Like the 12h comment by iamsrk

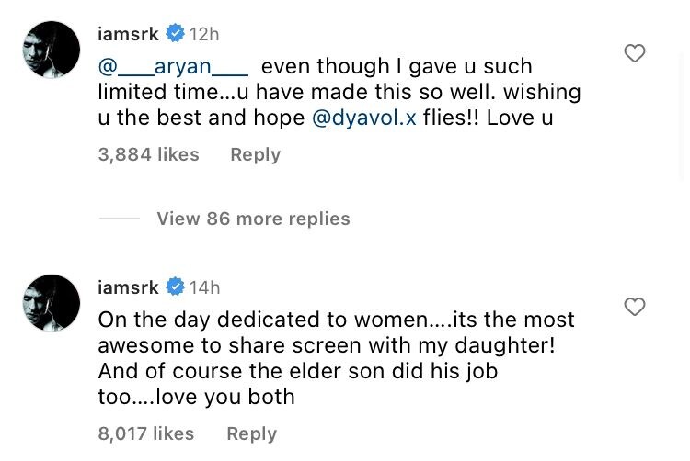coord(635,54)
